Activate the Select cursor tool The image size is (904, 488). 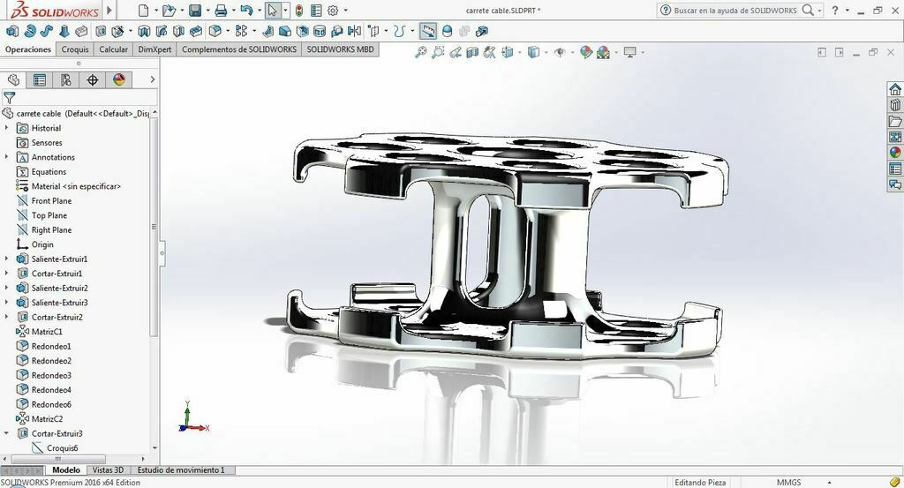(x=272, y=11)
